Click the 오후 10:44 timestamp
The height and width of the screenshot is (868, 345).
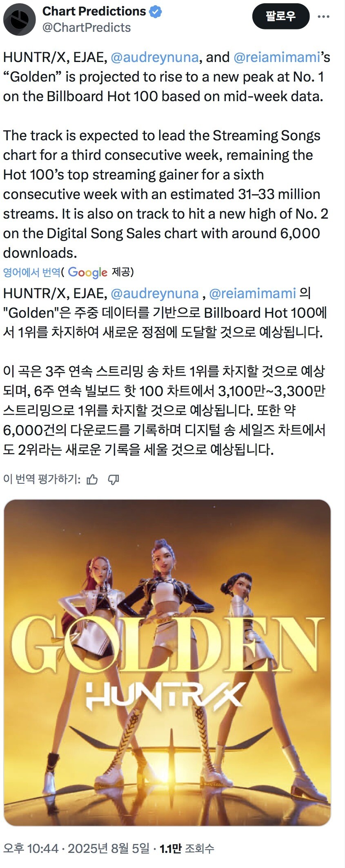pos(31,849)
